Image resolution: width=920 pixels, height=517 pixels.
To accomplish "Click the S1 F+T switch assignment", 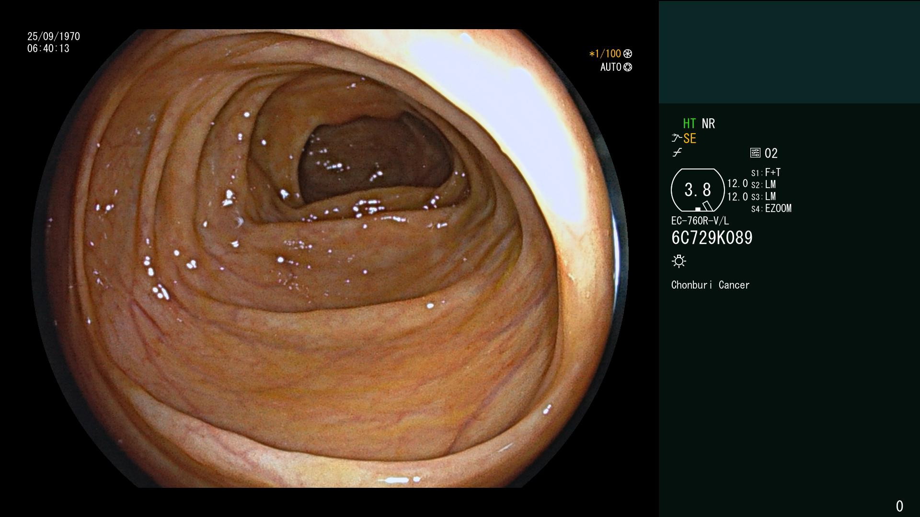I will coord(766,172).
